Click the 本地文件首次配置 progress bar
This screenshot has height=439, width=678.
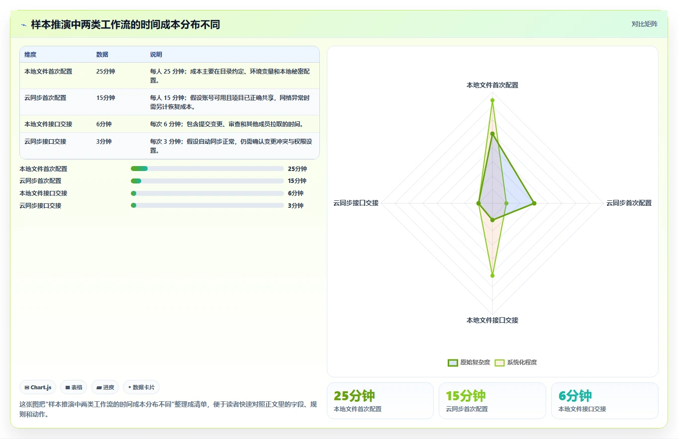coord(207,169)
